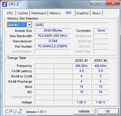Open the CPU tab
This screenshot has height=116, width=121.
(x=10, y=13)
